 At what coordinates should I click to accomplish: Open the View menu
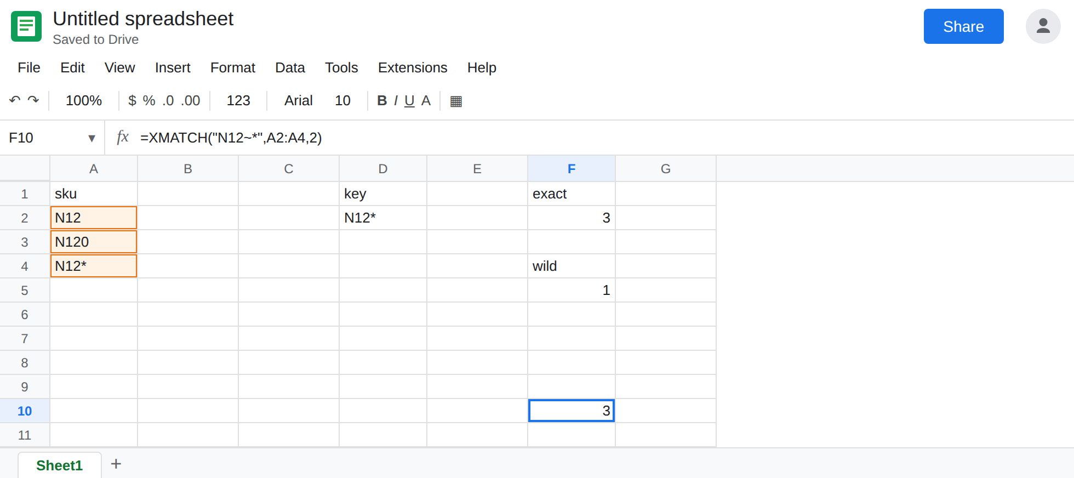click(119, 67)
